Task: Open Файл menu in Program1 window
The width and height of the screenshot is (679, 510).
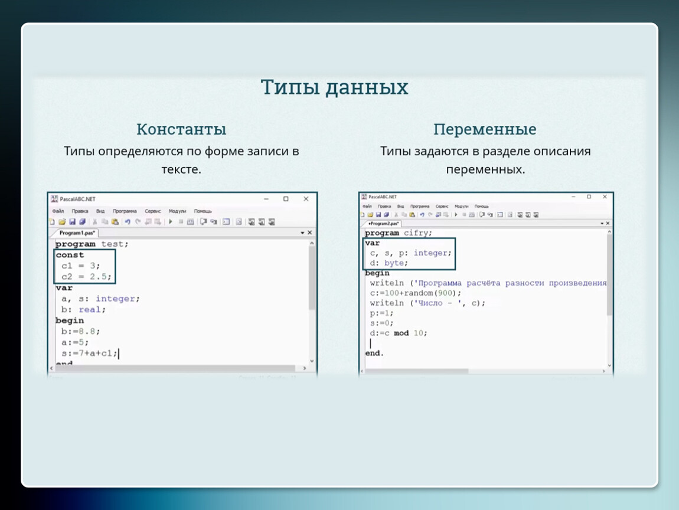Action: (x=58, y=211)
